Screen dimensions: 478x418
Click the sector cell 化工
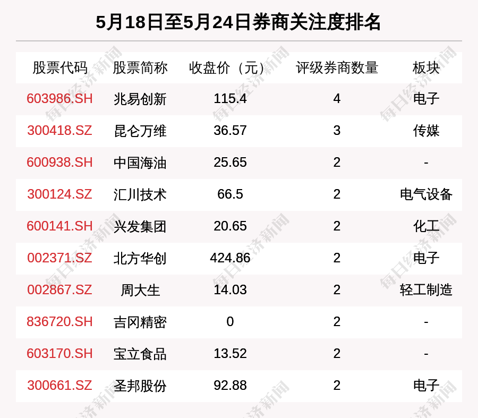pyautogui.click(x=426, y=227)
